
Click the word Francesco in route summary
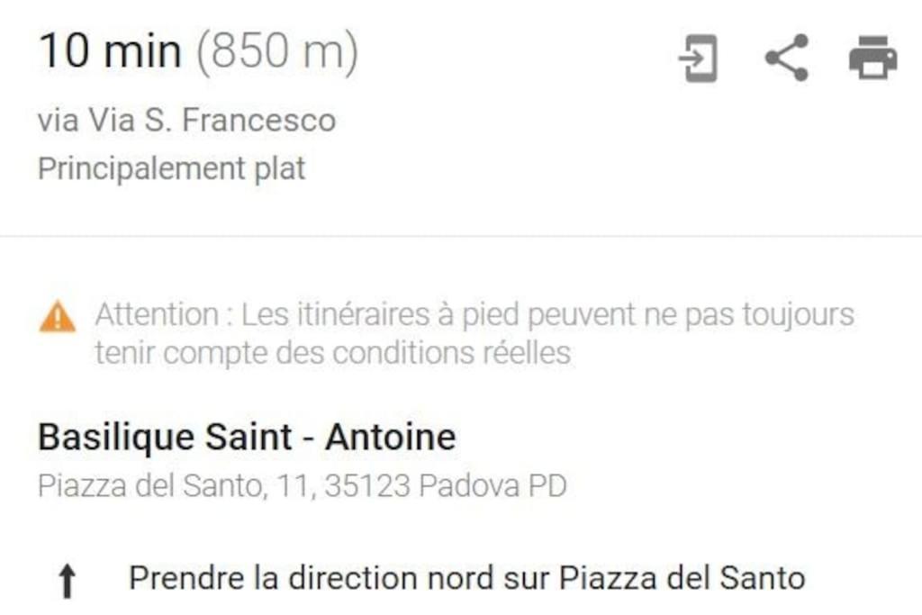pos(258,120)
